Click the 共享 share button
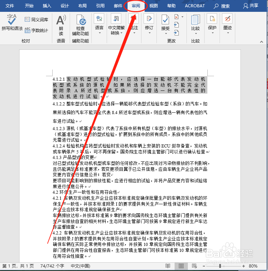 coord(251,6)
